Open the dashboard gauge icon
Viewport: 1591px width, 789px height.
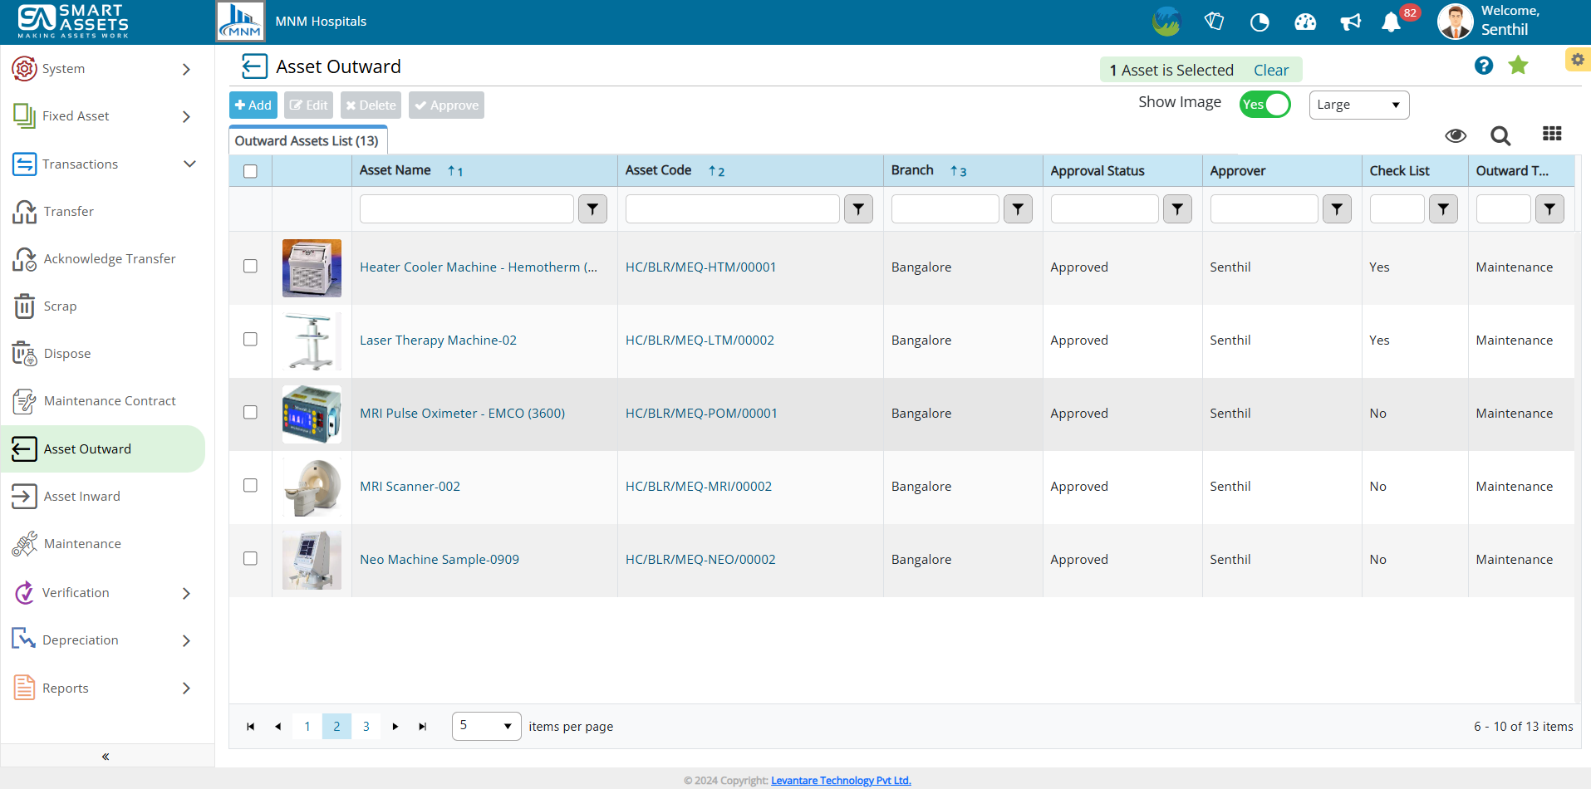tap(1305, 22)
